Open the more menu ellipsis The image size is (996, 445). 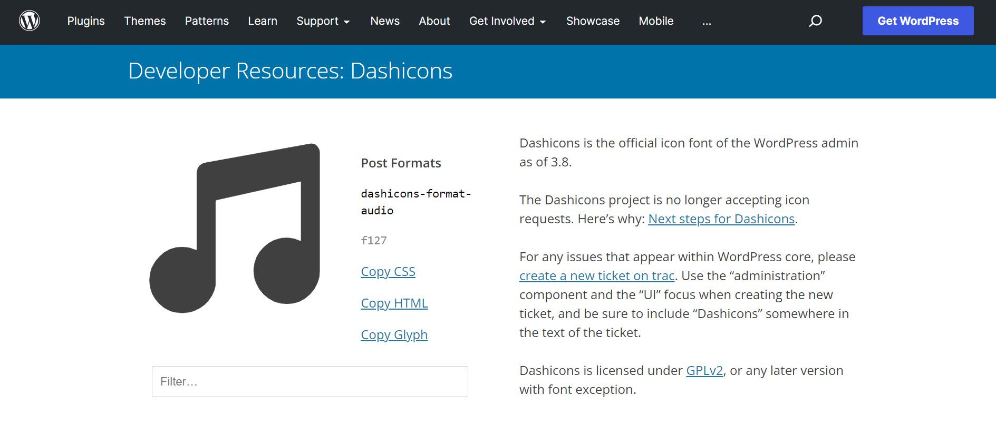click(707, 21)
